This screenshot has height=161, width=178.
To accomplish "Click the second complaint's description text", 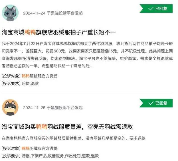I will click(74, 138).
